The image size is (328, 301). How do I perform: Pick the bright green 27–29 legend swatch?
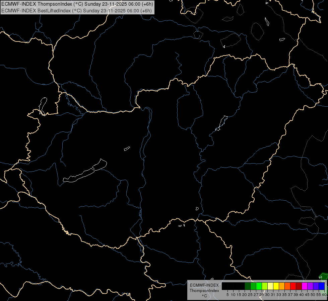pyautogui.click(x=259, y=286)
